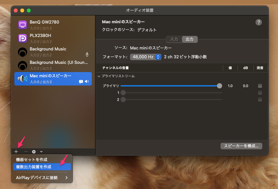This screenshot has width=278, height=189.
Task: Click the Background Music microphone input icon
Action: (87, 54)
